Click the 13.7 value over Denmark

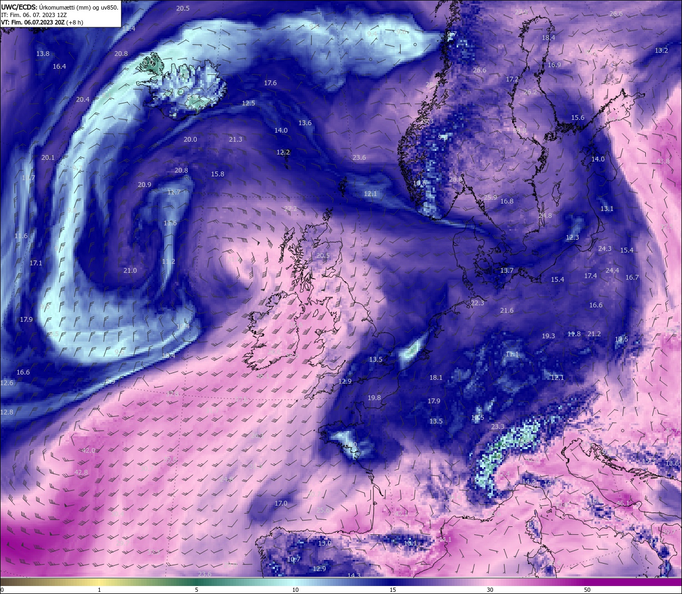pos(507,271)
